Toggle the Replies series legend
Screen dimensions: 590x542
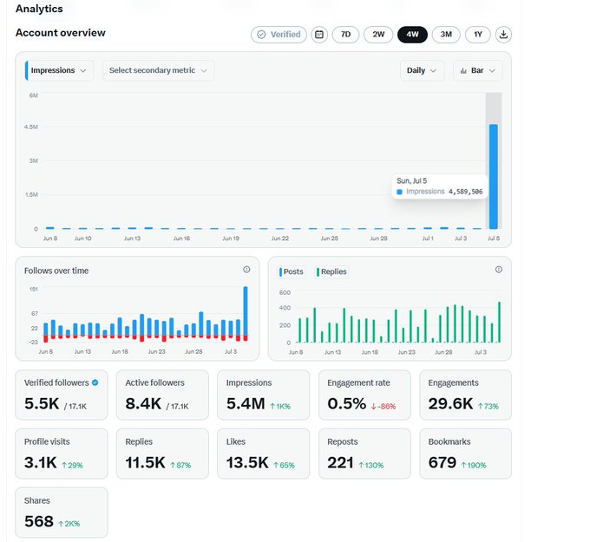coord(331,271)
